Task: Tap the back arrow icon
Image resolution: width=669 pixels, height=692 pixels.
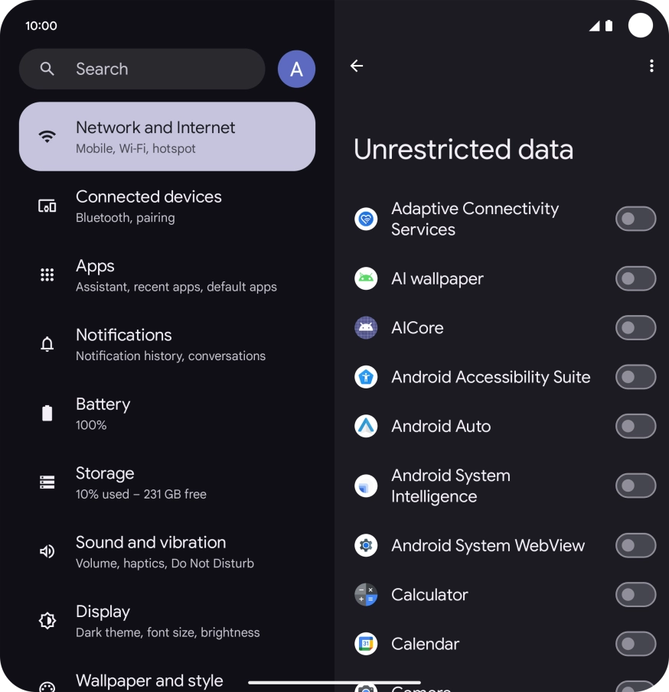Action: [x=357, y=66]
